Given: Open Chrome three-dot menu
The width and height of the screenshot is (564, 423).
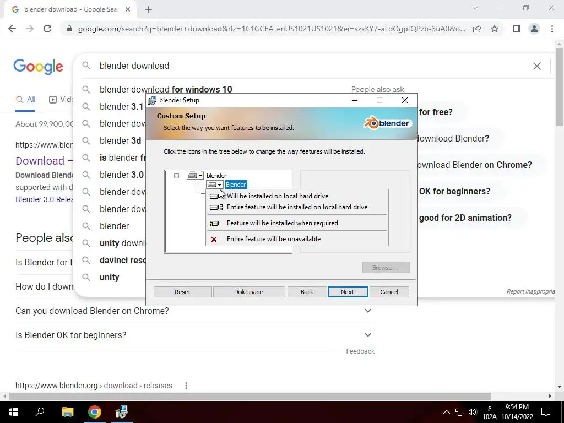Looking at the screenshot, I should click(552, 29).
